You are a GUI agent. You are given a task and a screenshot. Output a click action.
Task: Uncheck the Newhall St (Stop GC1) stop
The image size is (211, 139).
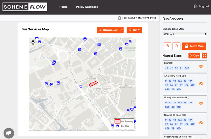click(x=201, y=123)
